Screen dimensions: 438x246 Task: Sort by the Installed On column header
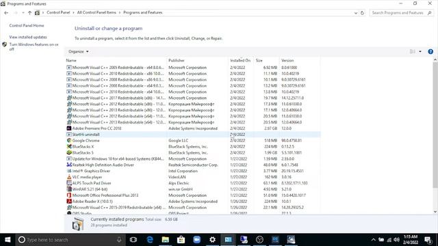click(240, 60)
